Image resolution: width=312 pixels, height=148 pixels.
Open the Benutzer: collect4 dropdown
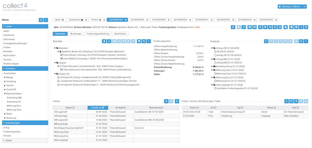click(x=292, y=6)
